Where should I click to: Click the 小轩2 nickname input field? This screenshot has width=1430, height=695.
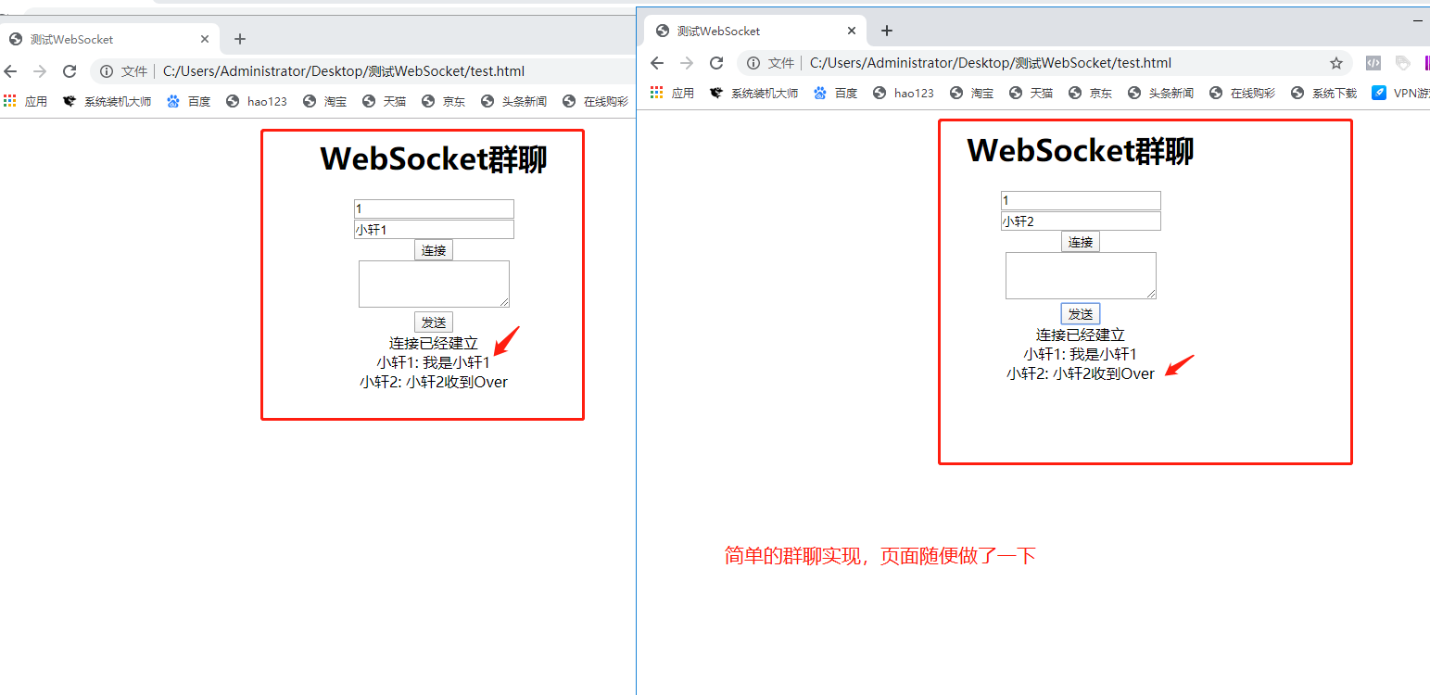coord(1081,221)
